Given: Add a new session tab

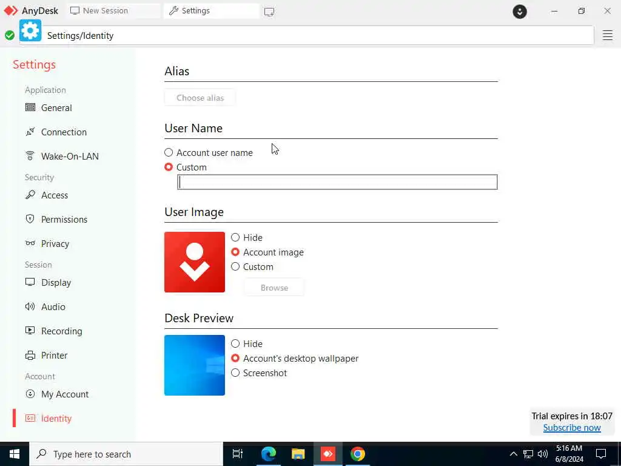Looking at the screenshot, I should tap(269, 12).
